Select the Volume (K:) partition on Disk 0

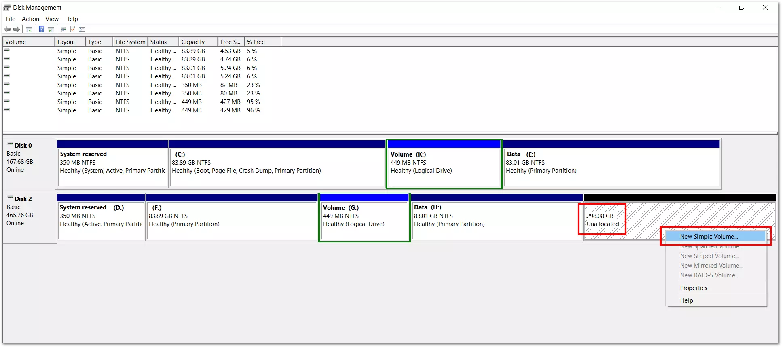(444, 168)
